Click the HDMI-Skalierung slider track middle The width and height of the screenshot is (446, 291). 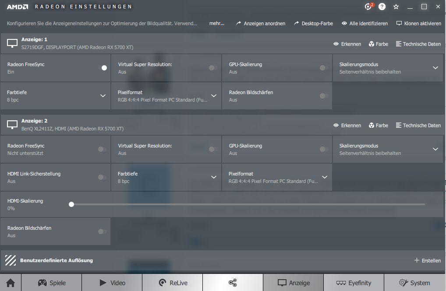point(248,204)
